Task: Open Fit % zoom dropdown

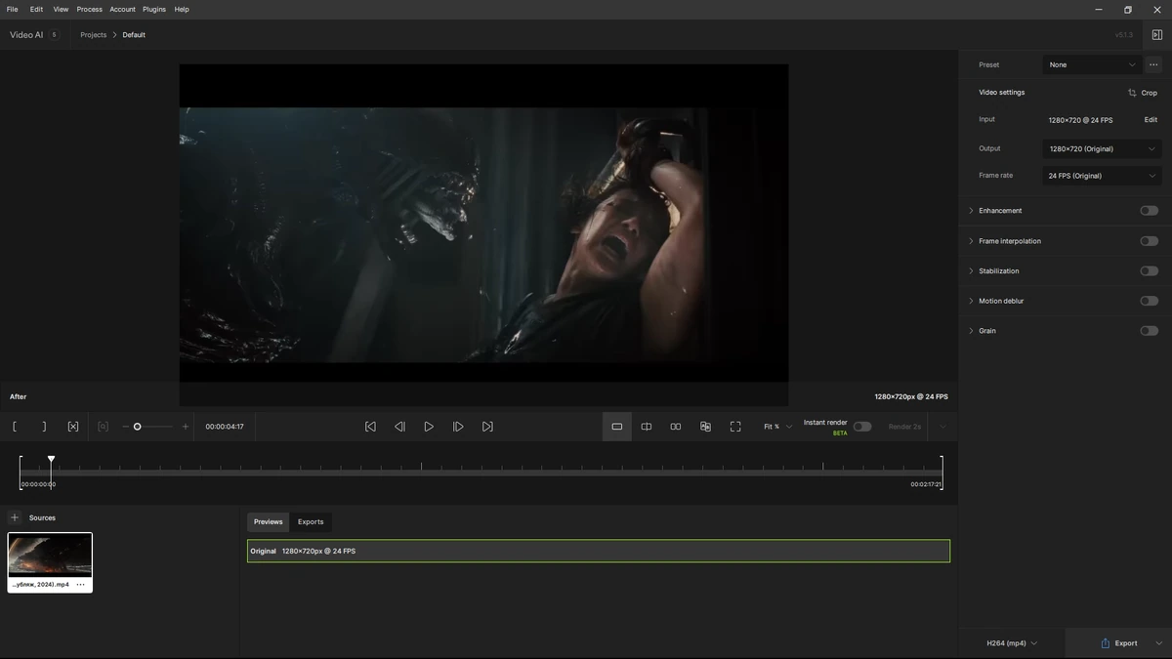Action: coord(778,427)
